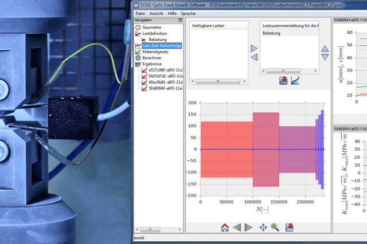Image resolution: width=367 pixels, height=244 pixels.
Task: Move selected load up with up arrow
Action: [325, 48]
